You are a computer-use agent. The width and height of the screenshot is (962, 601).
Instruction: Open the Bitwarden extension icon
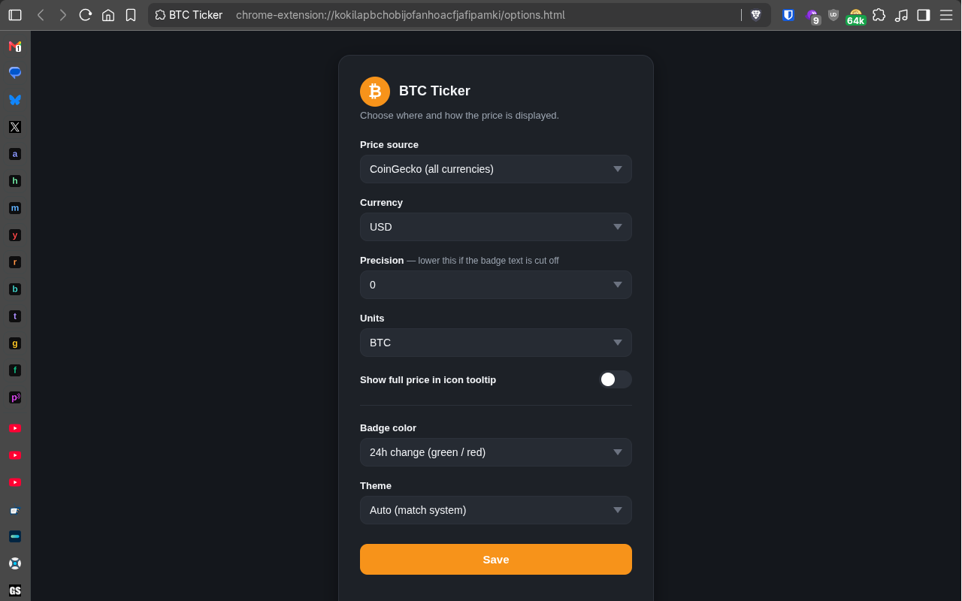(x=788, y=15)
